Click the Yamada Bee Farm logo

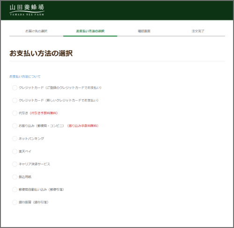[27, 10]
